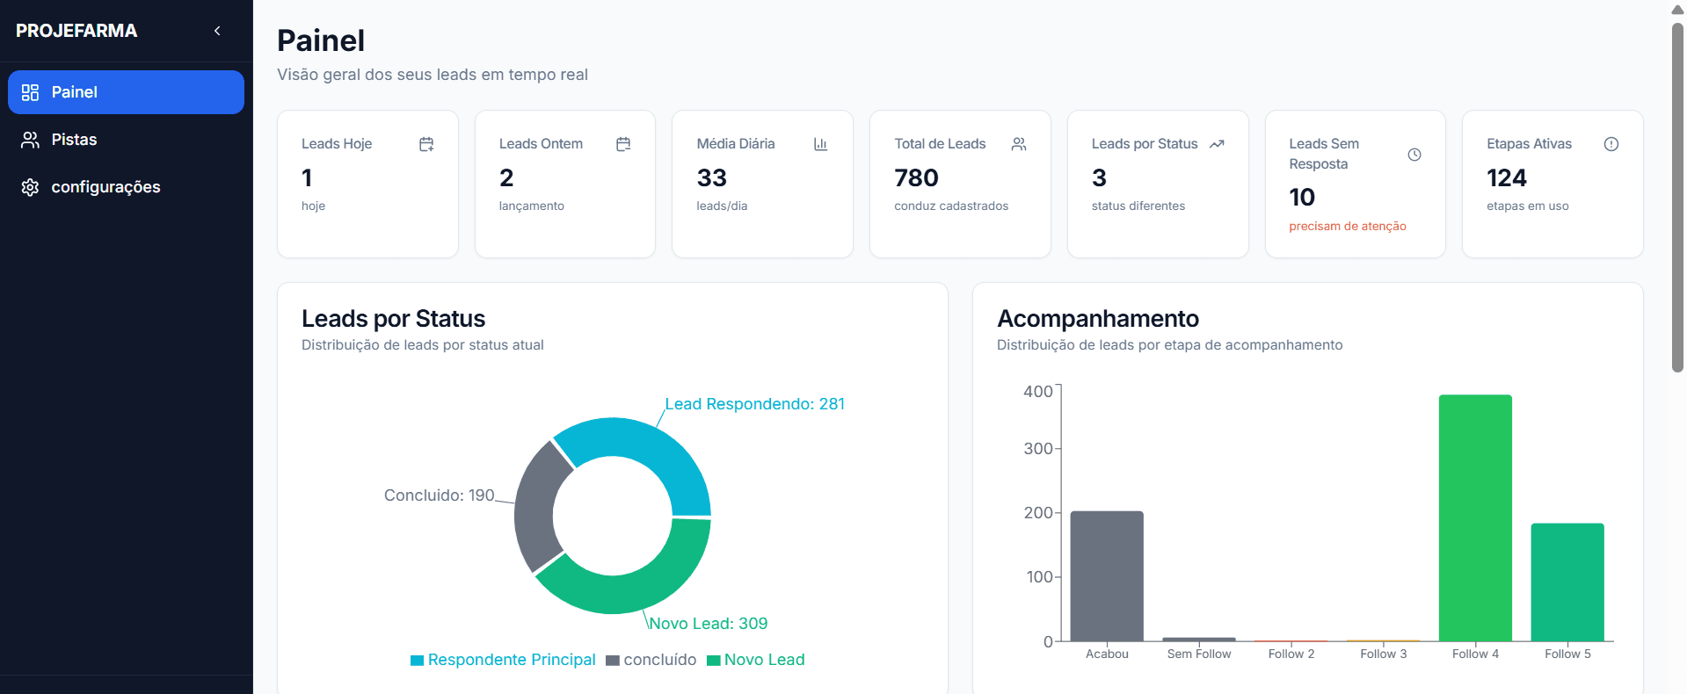The width and height of the screenshot is (1687, 694).
Task: Click the clock icon on Leads Sem Resposta card
Action: [x=1414, y=155]
